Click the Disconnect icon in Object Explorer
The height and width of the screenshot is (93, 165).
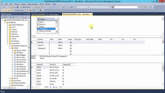(14, 17)
